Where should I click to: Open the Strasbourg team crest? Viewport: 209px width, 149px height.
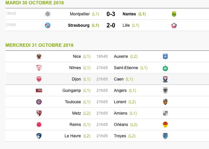48,25
